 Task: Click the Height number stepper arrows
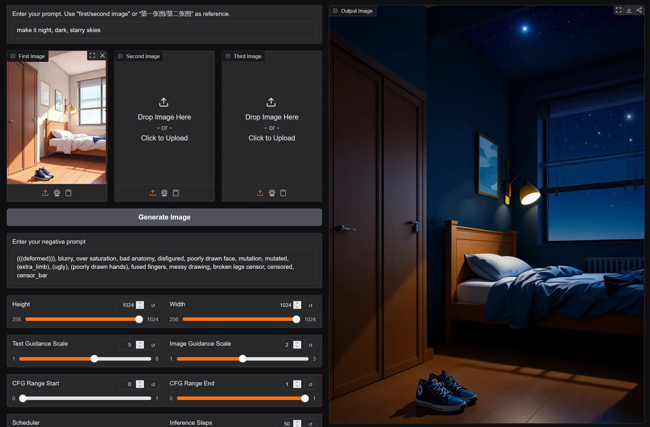click(x=140, y=305)
